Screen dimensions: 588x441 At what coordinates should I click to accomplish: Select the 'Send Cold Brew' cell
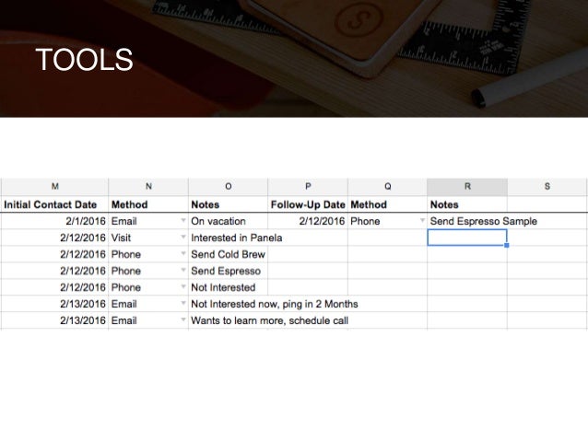(228, 254)
